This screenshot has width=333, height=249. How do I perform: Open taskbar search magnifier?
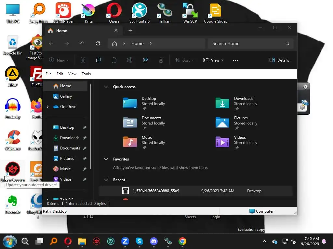[25, 241]
